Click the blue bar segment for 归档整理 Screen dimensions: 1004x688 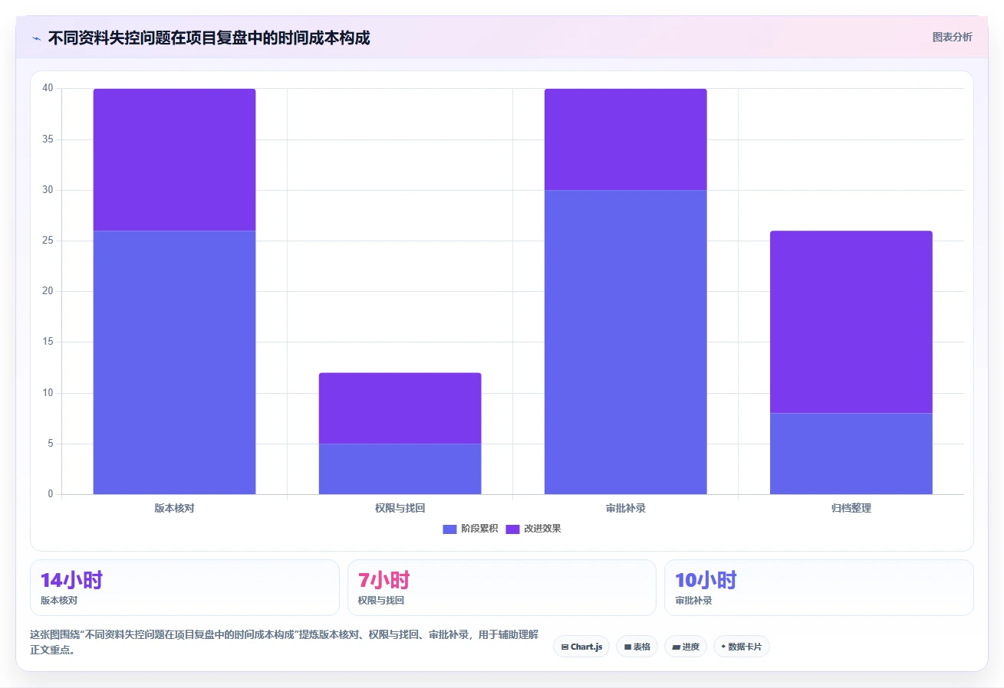851,454
